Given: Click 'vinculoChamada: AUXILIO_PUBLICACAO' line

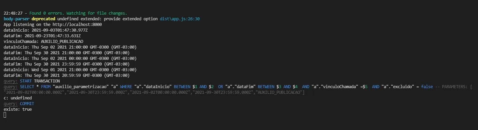Looking at the screenshot, I should pyautogui.click(x=43, y=42).
